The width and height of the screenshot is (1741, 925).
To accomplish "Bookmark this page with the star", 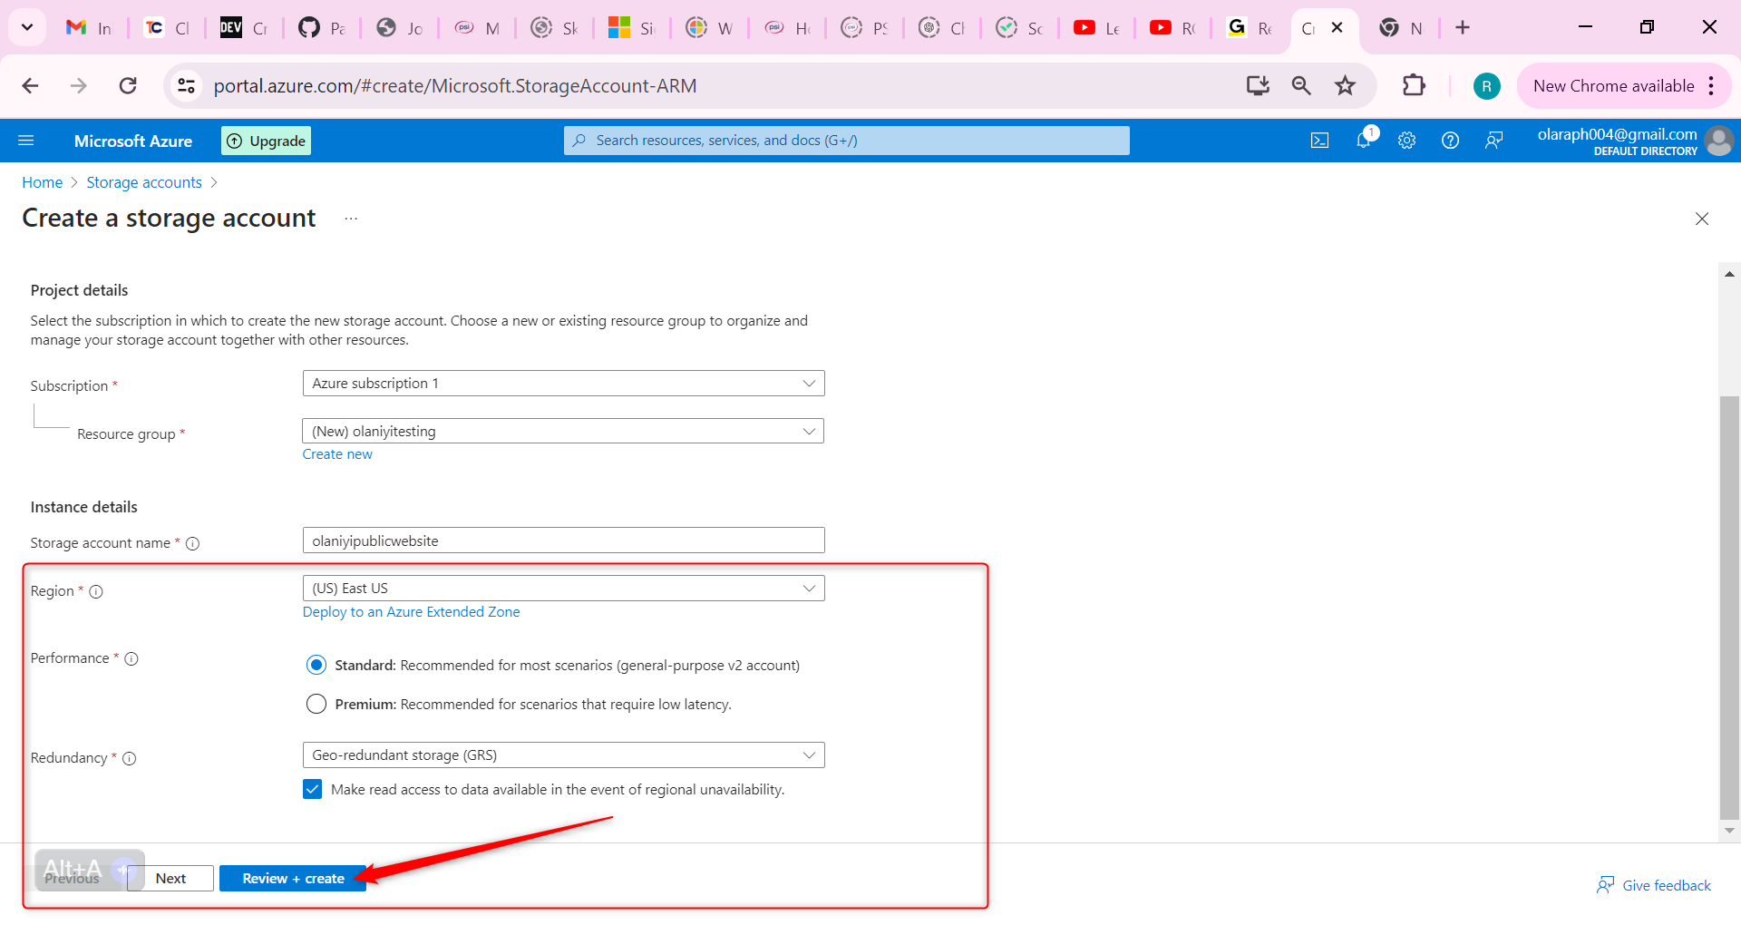I will (1345, 86).
